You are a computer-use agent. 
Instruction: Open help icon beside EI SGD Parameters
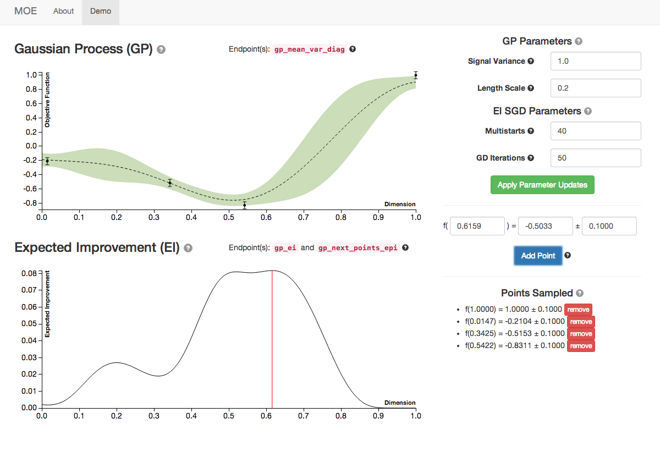(x=588, y=111)
